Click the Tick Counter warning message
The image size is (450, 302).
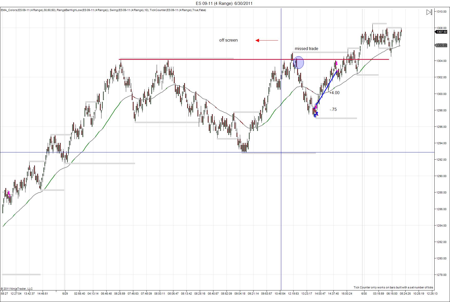coord(393,287)
